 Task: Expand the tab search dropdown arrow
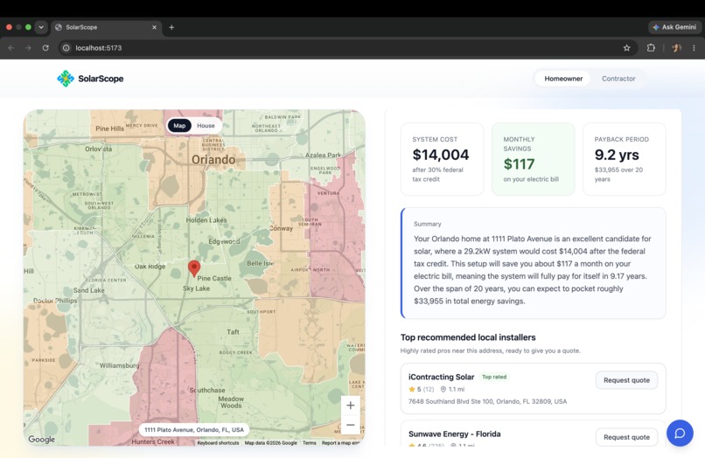point(41,27)
